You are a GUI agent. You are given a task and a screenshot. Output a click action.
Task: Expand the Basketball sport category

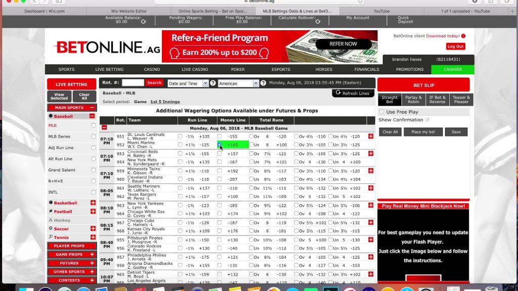[x=93, y=203]
